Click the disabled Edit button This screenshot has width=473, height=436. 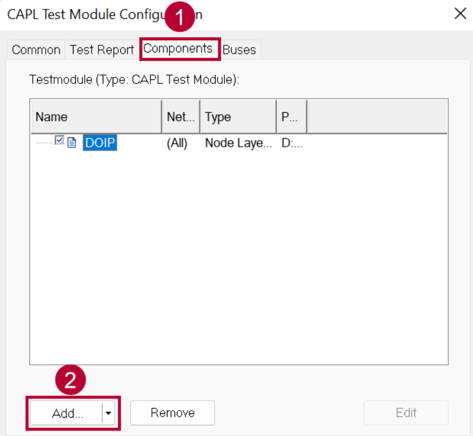406,412
